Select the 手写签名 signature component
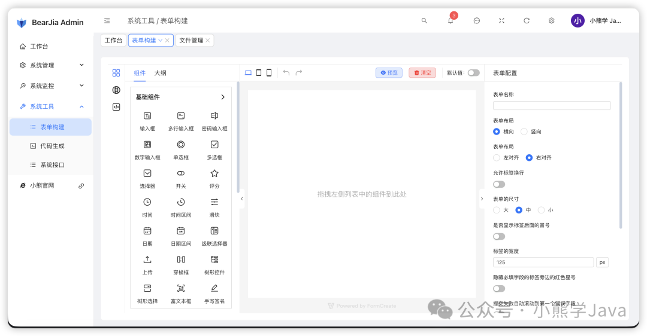Image resolution: width=647 pixels, height=336 pixels. tap(214, 294)
